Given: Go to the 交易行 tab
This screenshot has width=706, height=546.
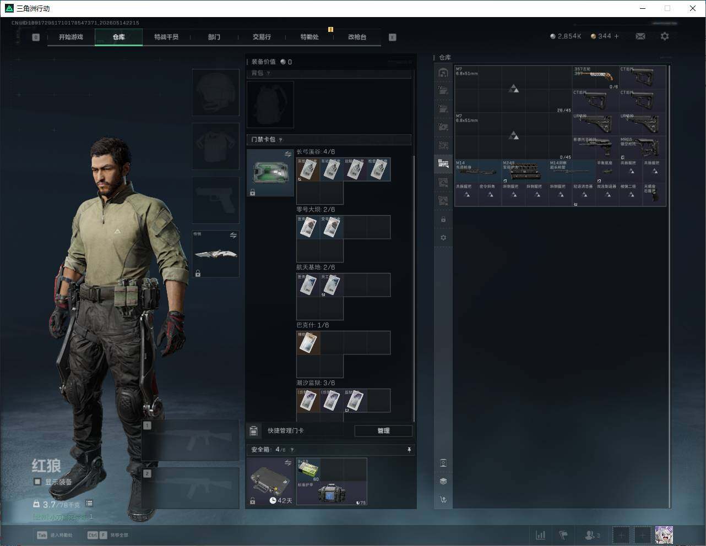Looking at the screenshot, I should coord(262,37).
